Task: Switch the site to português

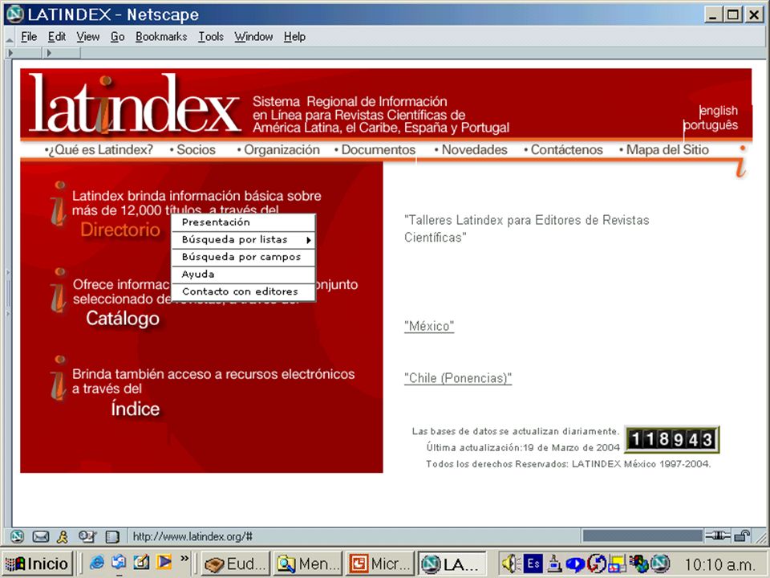Action: point(711,125)
